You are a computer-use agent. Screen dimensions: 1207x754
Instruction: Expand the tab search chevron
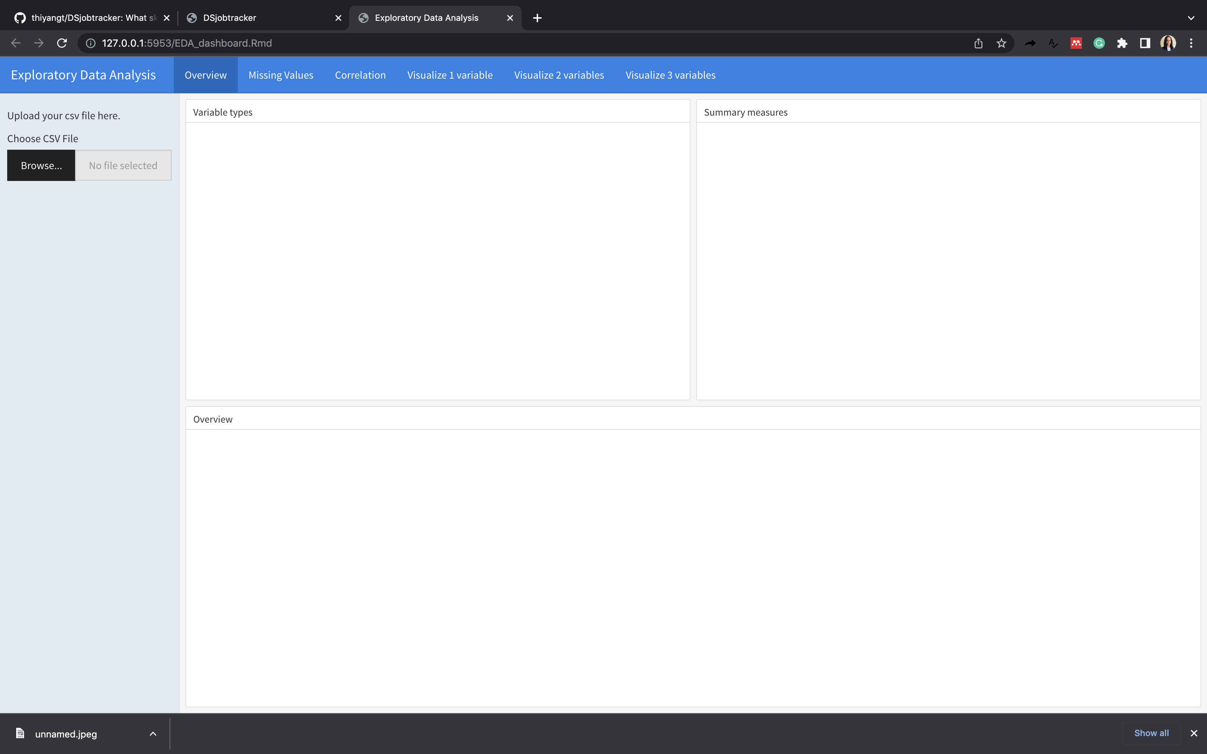tap(1191, 18)
